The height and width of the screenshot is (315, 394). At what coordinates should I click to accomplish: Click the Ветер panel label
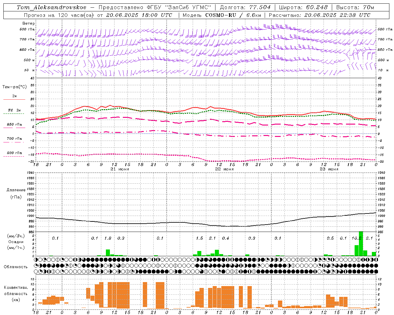pos(29,23)
